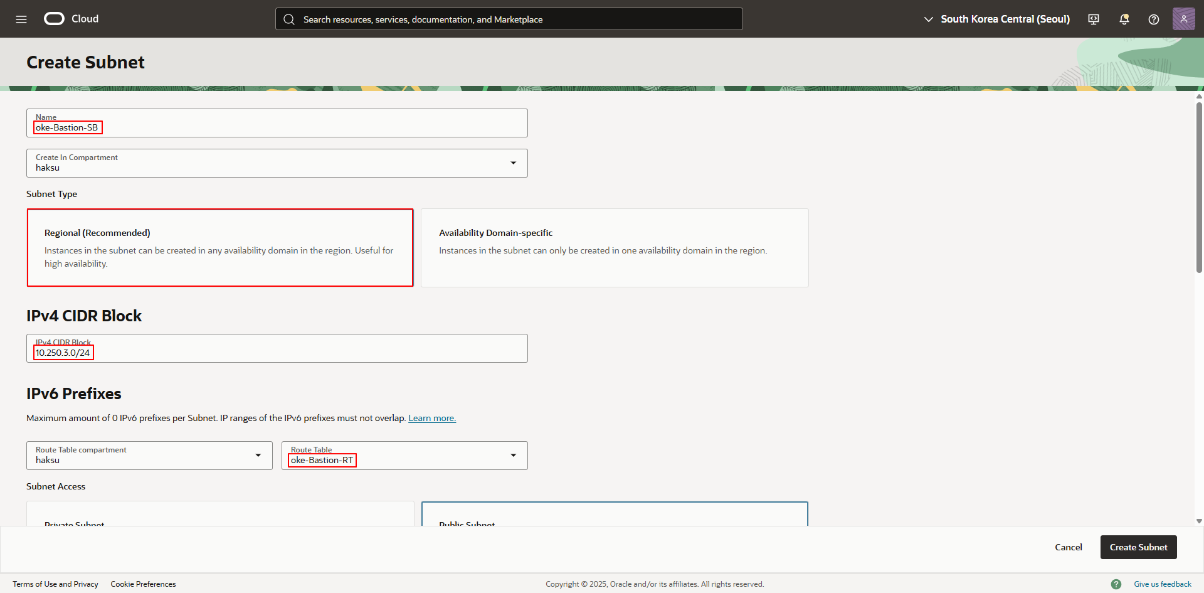Select Regional (Recommended) subnet type
The height and width of the screenshot is (593, 1204).
click(x=220, y=248)
